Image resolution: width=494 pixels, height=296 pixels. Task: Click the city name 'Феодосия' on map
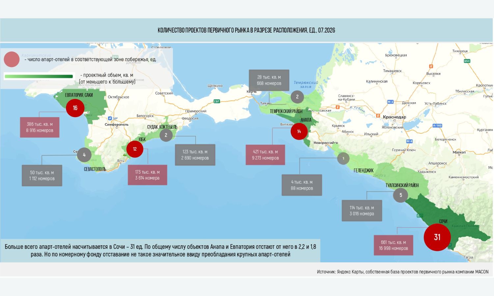click(x=190, y=118)
